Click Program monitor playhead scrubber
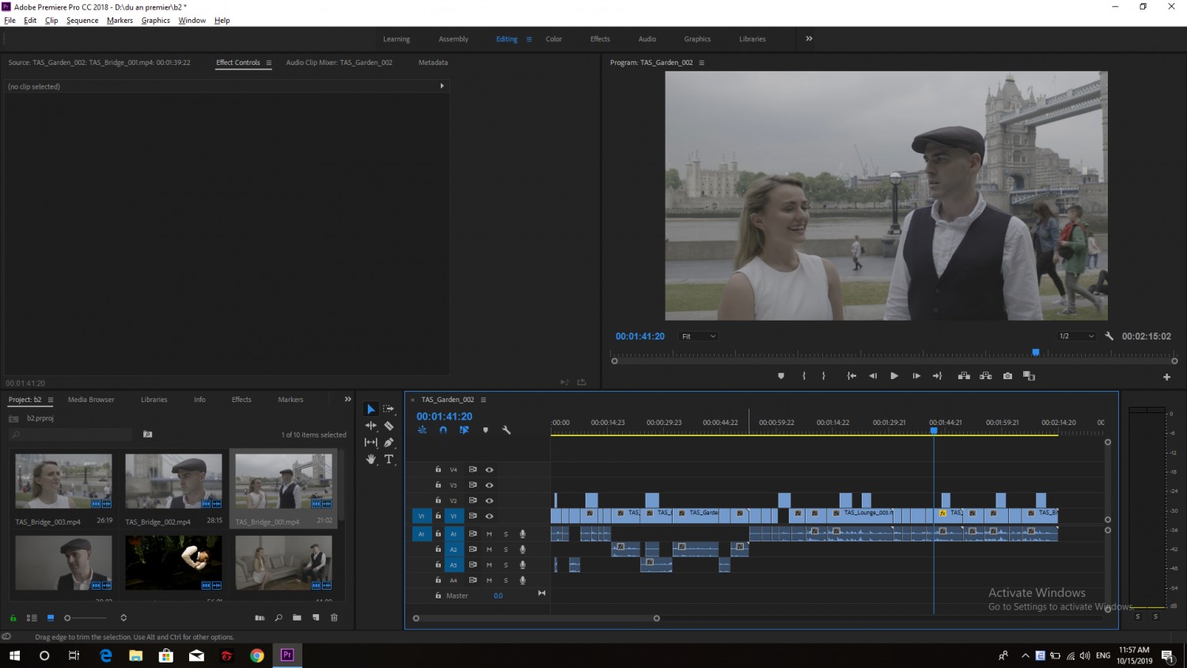 [1035, 353]
